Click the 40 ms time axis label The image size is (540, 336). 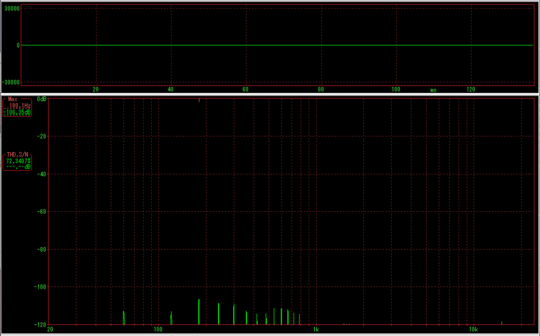pos(170,90)
